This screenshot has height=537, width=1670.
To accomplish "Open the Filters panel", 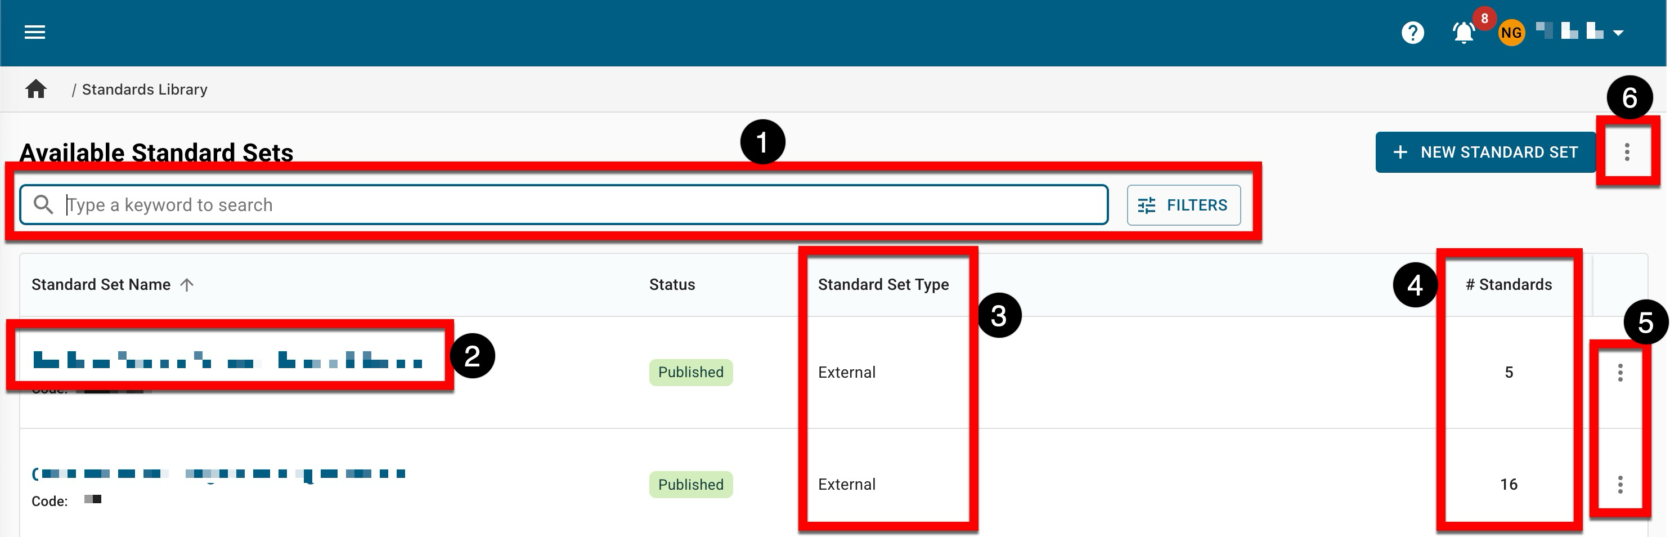I will point(1183,205).
